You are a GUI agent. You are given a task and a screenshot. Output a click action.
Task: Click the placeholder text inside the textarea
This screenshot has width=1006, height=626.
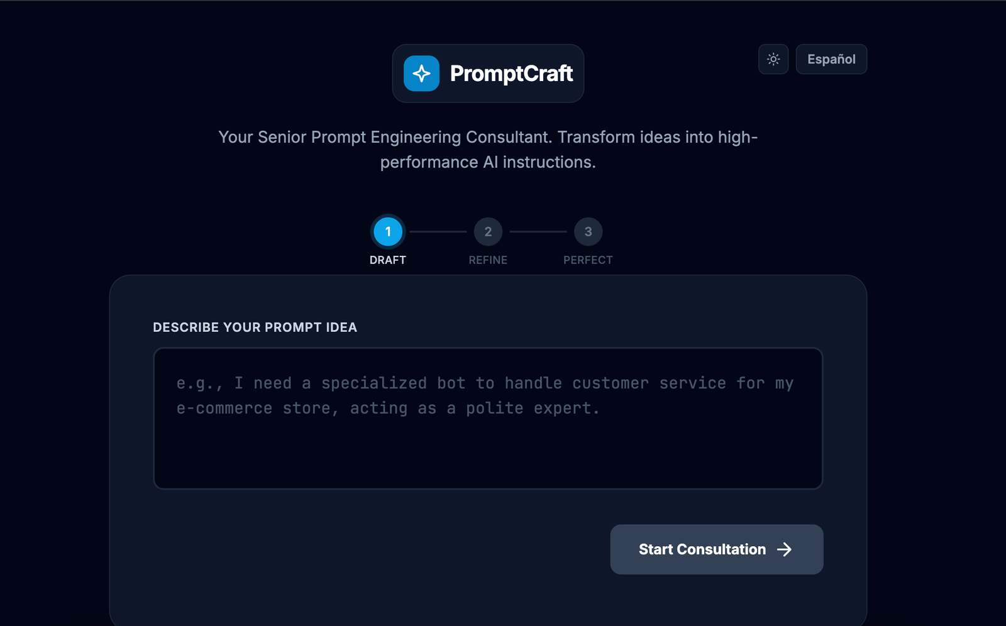[484, 395]
